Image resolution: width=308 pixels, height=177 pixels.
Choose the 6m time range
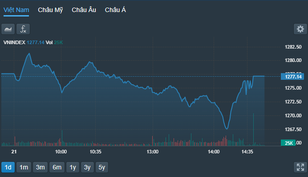(57, 167)
